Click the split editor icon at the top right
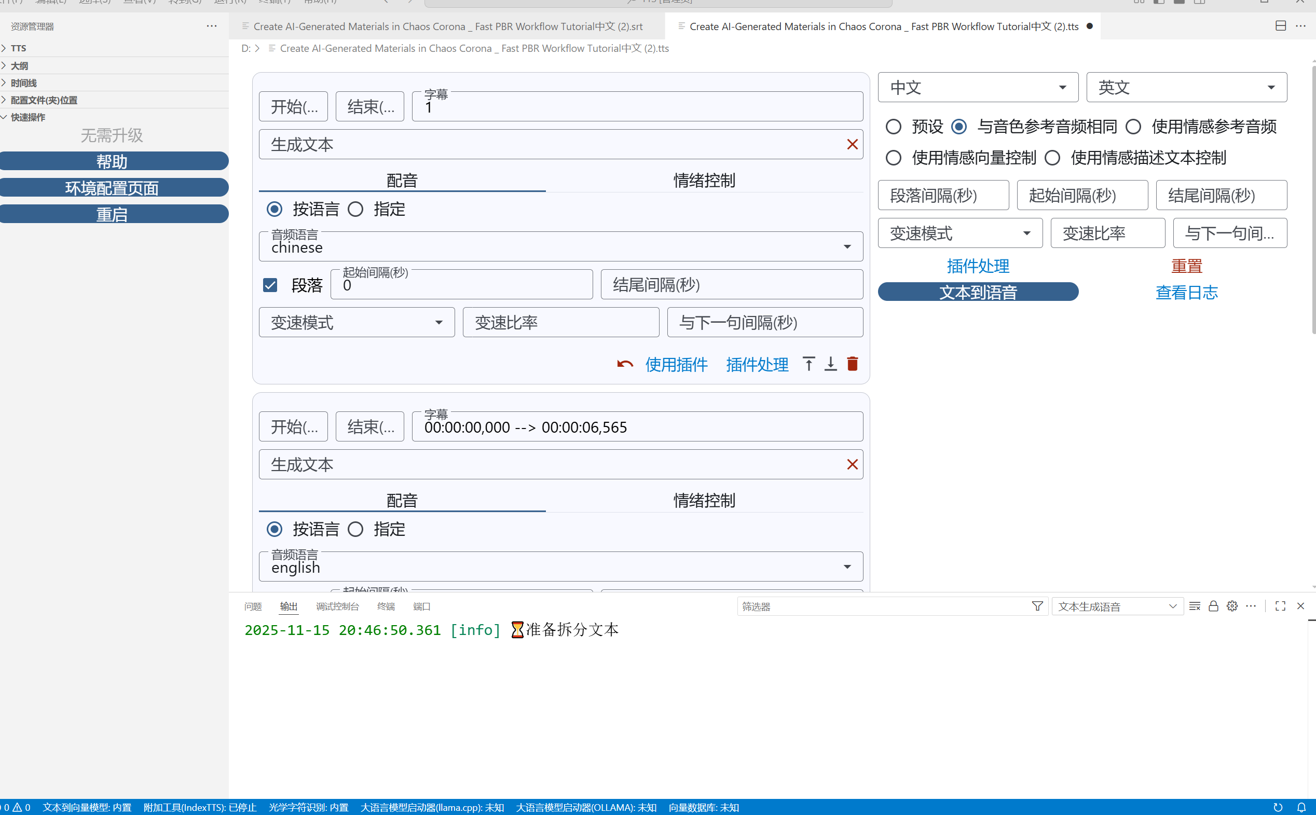 [1280, 26]
